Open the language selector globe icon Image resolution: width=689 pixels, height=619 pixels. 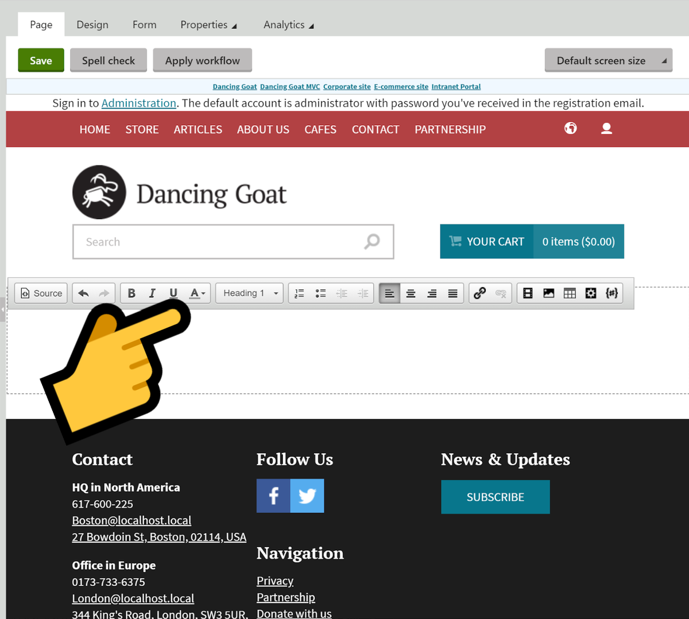point(570,129)
